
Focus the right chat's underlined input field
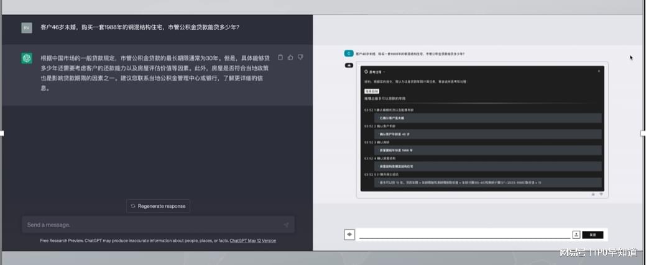[x=464, y=235]
